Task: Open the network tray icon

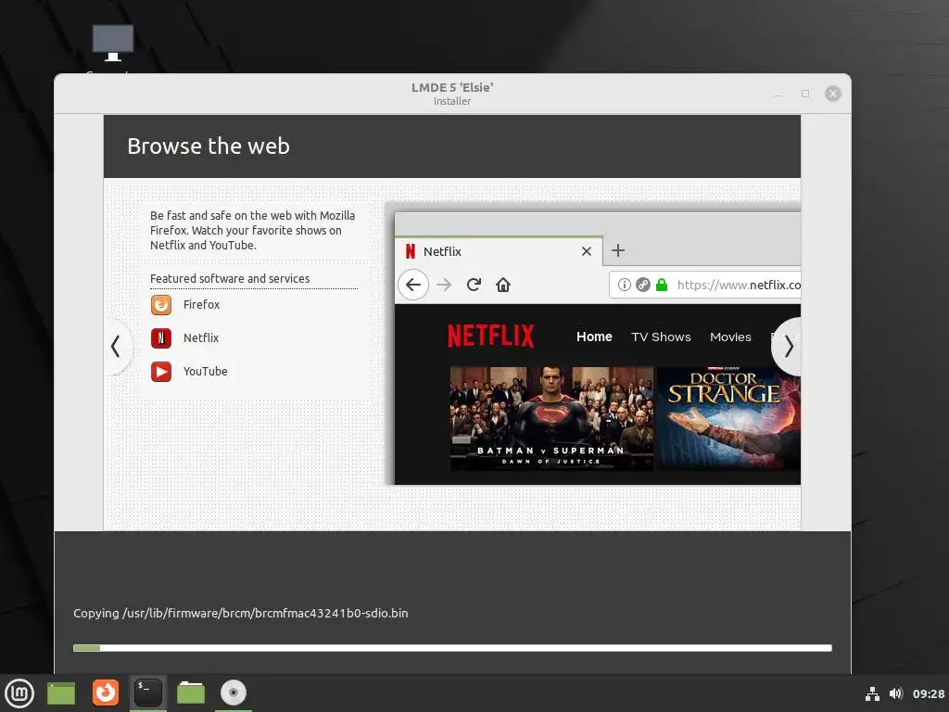Action: (872, 693)
